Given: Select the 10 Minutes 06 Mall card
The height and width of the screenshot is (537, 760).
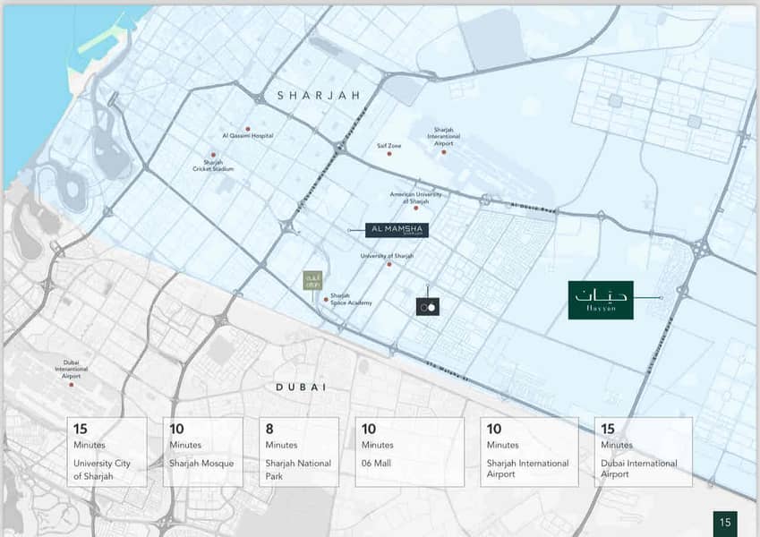Looking at the screenshot, I should (410, 452).
